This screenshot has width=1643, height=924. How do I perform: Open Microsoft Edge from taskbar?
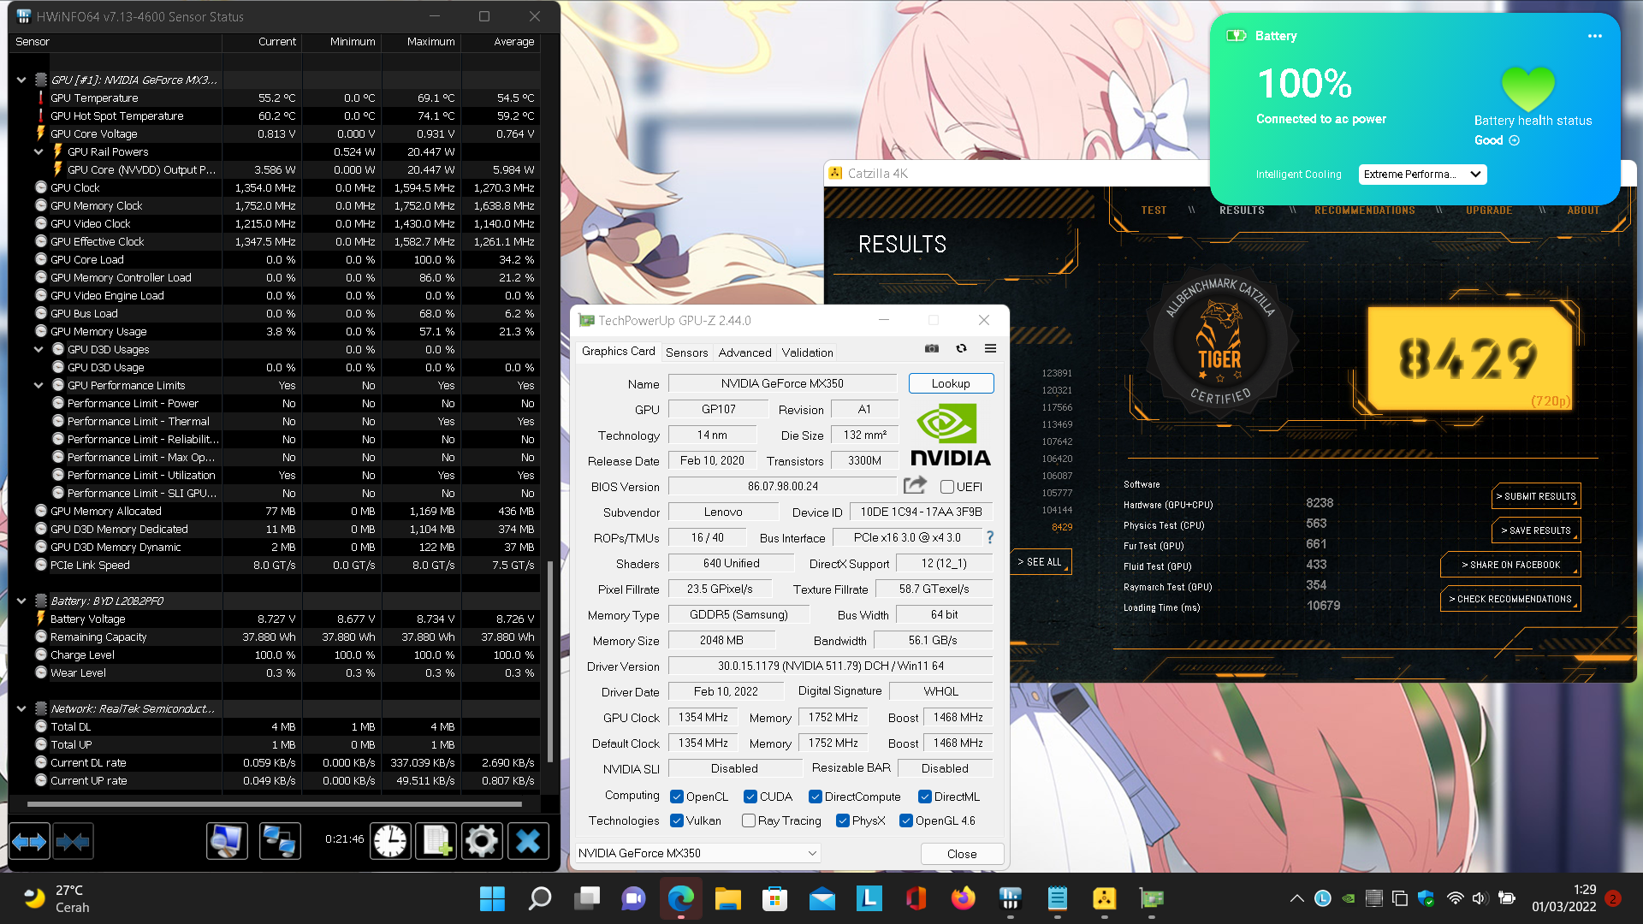[x=681, y=898]
